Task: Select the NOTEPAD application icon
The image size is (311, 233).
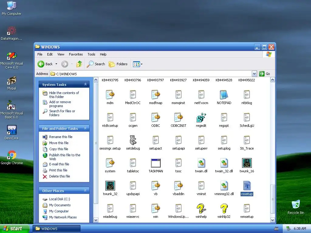Action: click(x=224, y=95)
